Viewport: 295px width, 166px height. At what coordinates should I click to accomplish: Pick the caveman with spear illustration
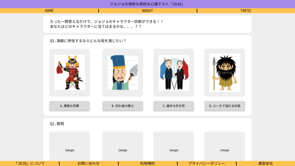(x=225, y=73)
